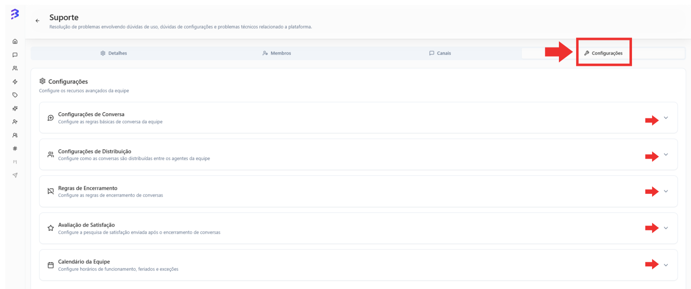The image size is (691, 289).
Task: Open conversations chat icon in sidebar
Action: point(15,55)
